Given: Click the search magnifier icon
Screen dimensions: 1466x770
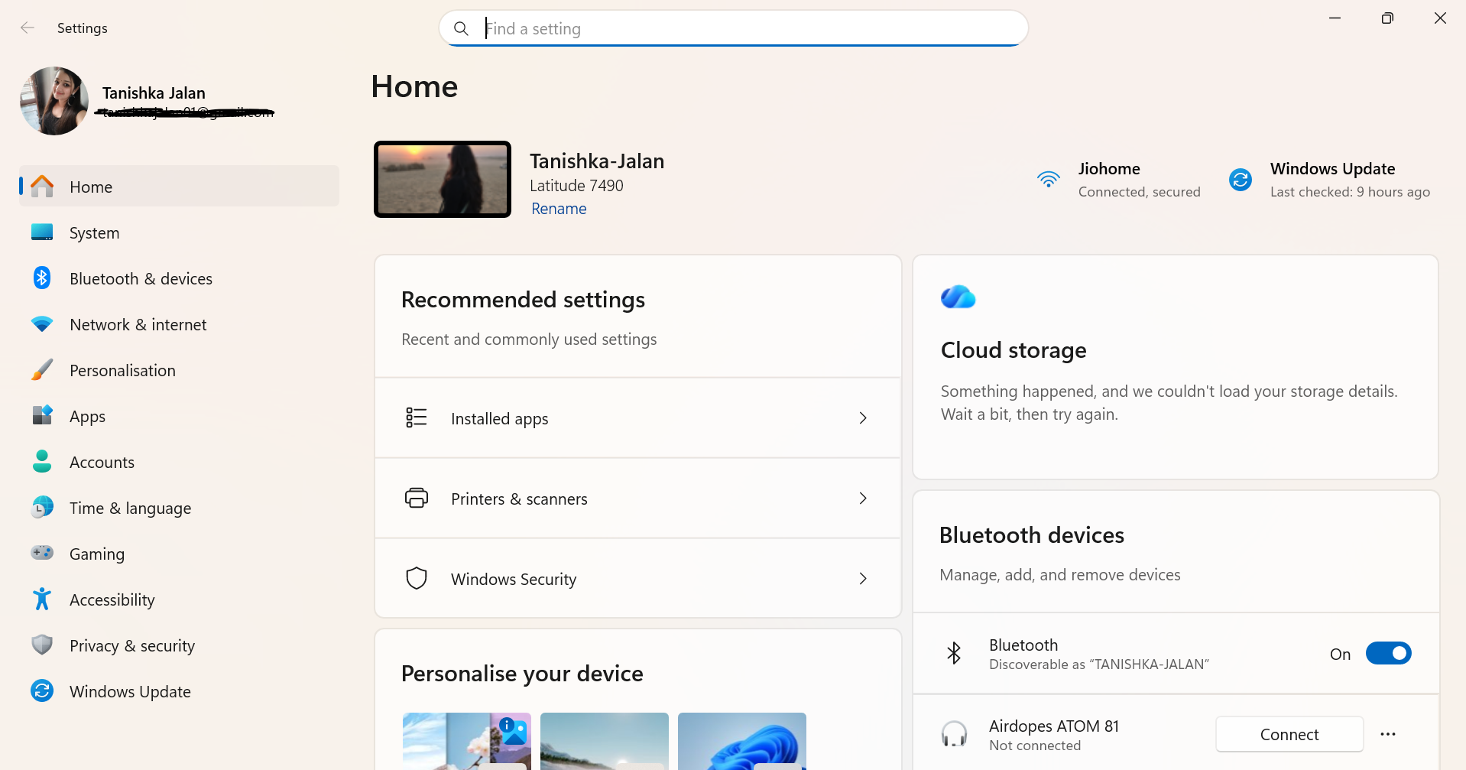Looking at the screenshot, I should coord(461,28).
